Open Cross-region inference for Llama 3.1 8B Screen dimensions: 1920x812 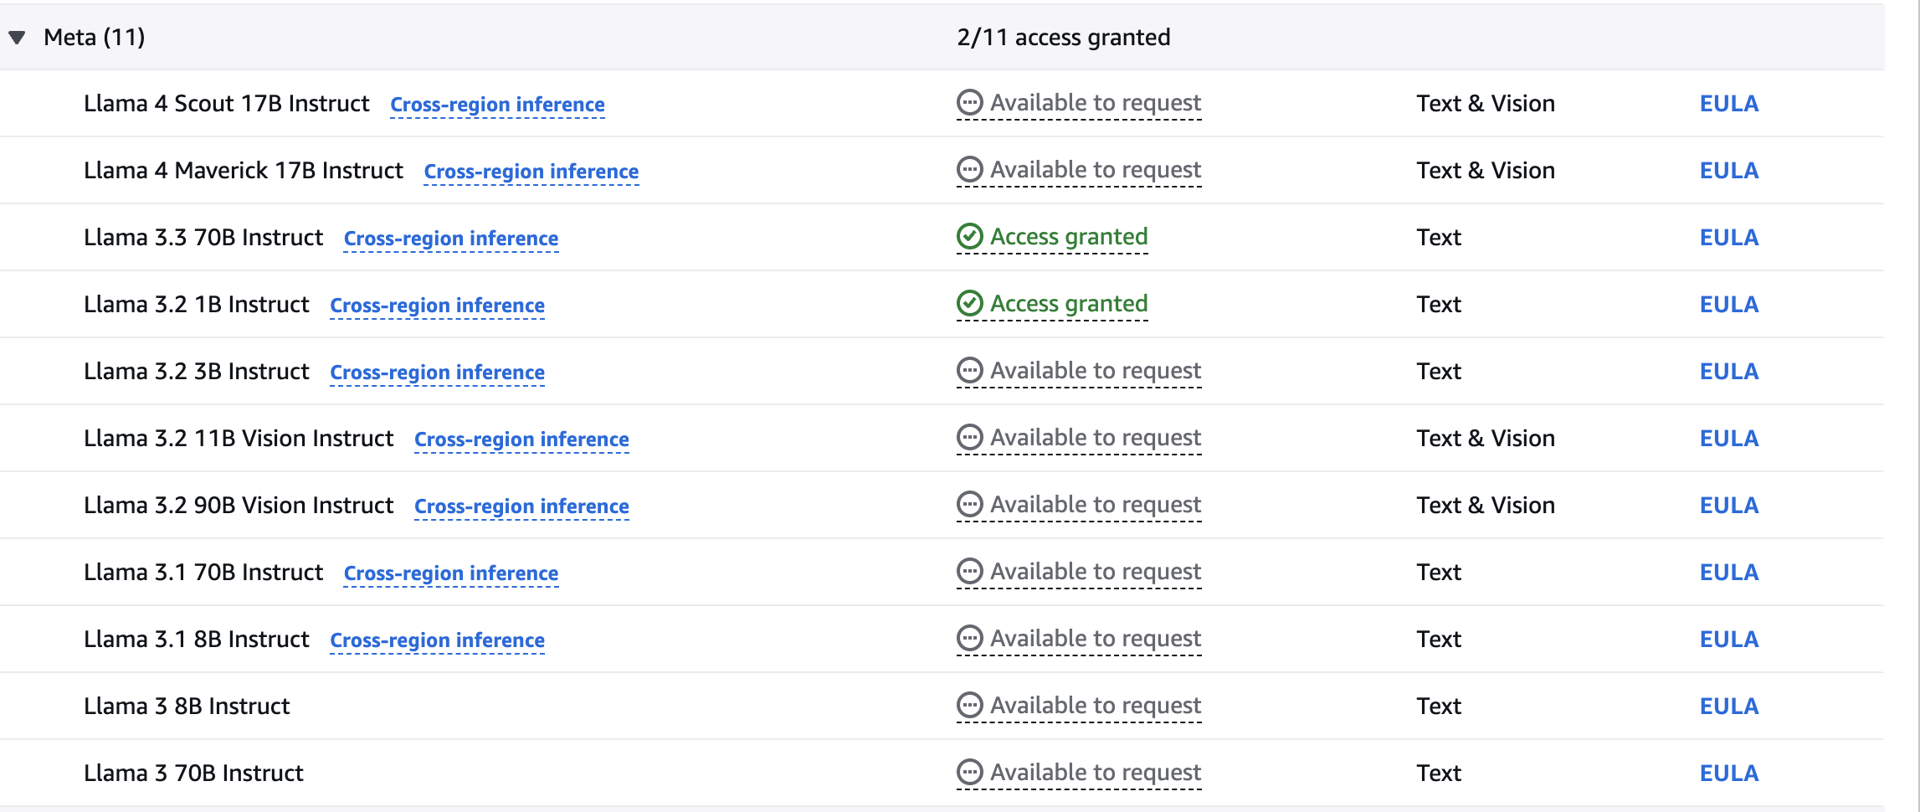437,640
